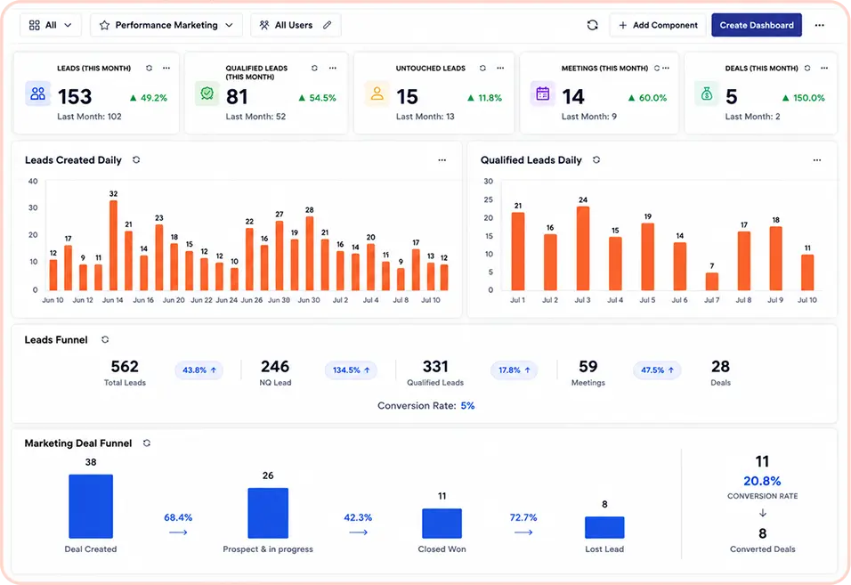851x585 pixels.
Task: Click the 28 Deals figure
Action: coord(720,367)
